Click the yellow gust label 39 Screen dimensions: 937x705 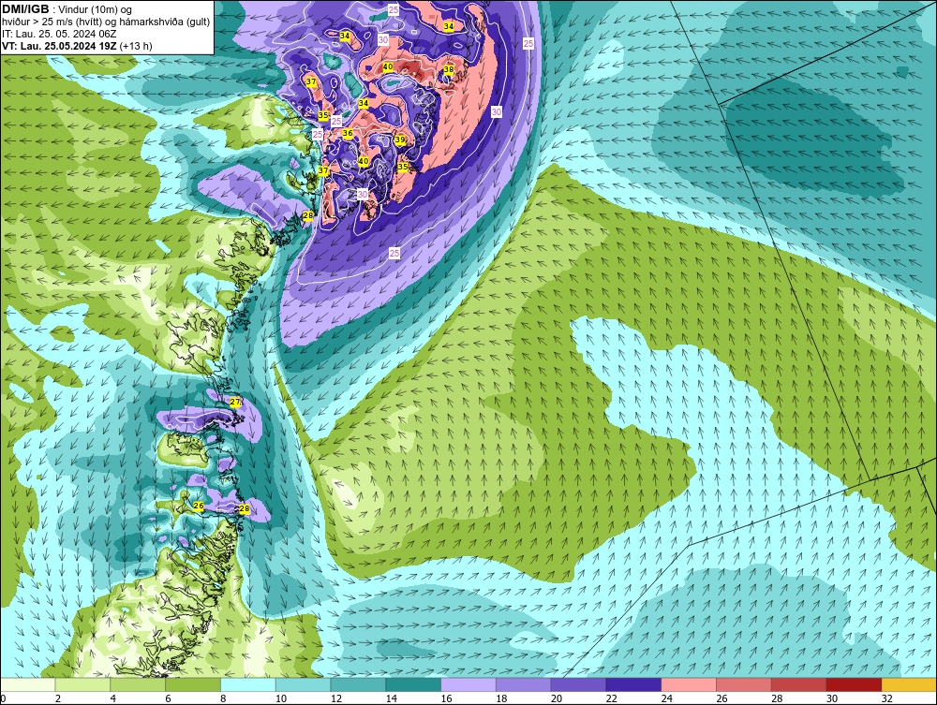400,140
